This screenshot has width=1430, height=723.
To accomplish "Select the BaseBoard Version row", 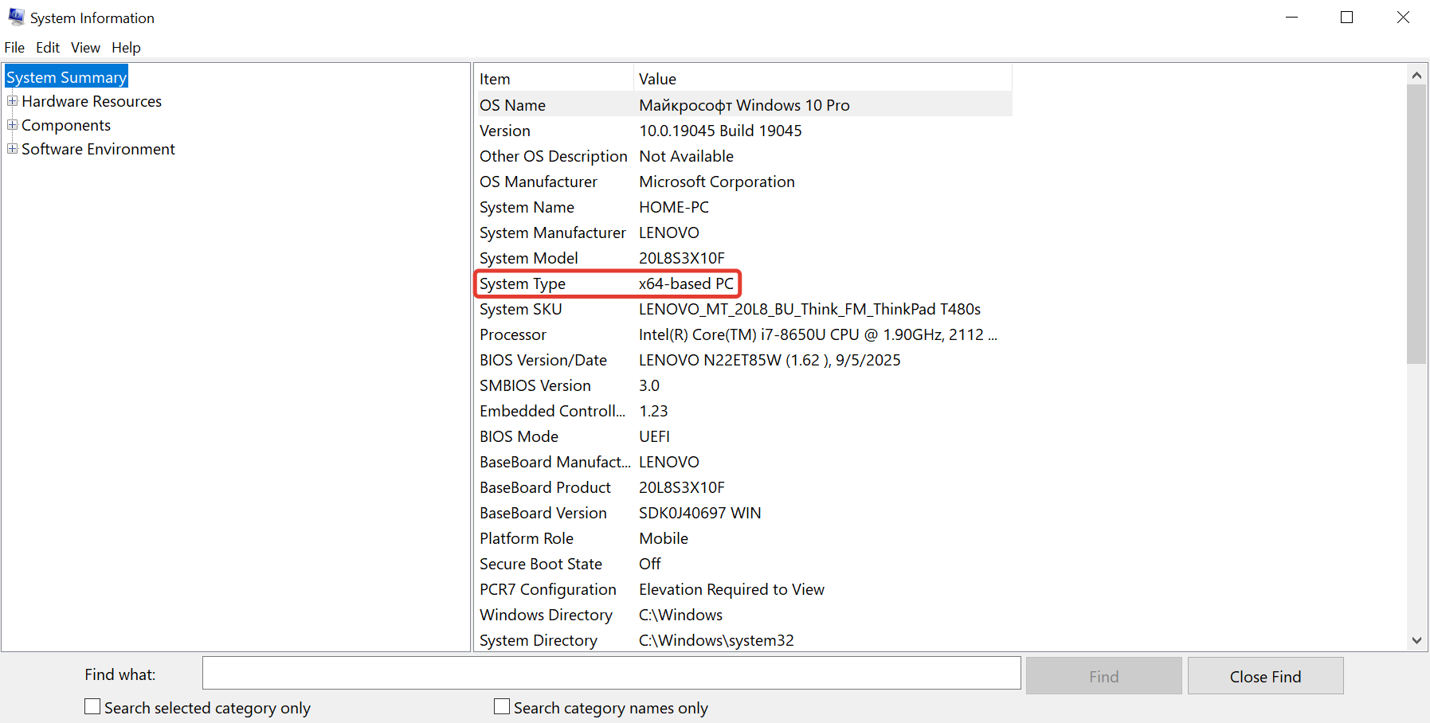I will [x=744, y=513].
